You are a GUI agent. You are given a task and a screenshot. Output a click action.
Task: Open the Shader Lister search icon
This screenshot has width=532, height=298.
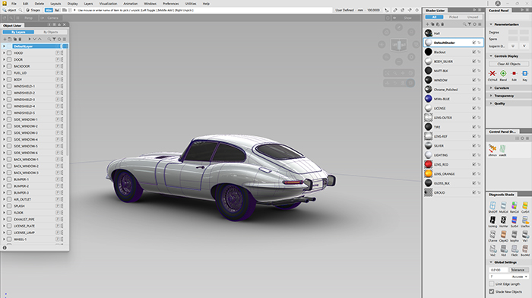click(x=464, y=24)
